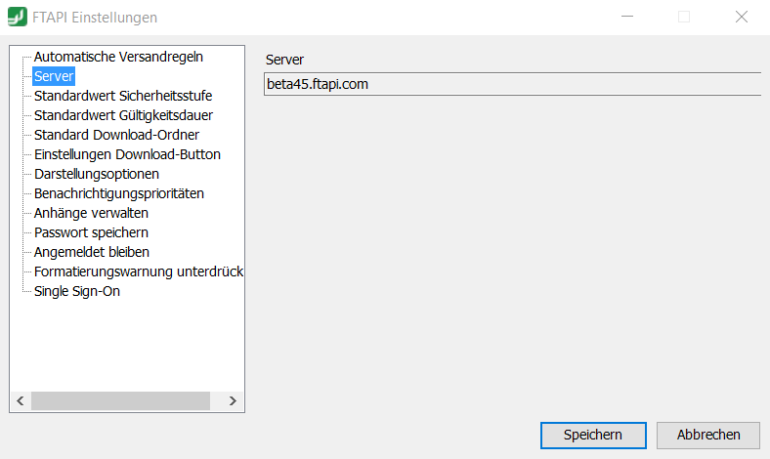Select Benachrichtigungsprioritäten entry
The width and height of the screenshot is (770, 459).
(x=119, y=193)
